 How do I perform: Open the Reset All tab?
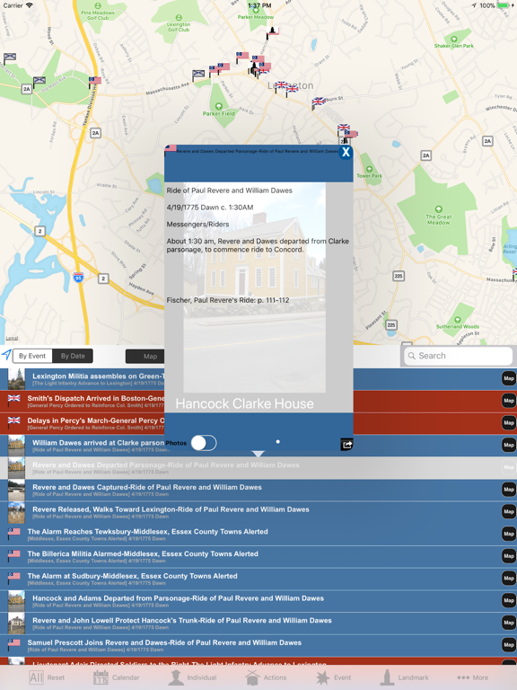pyautogui.click(x=47, y=677)
